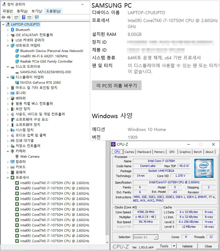This screenshot has height=251, width=220.
Task: Click the 키보드 keyboard category icon
Action: point(13,167)
